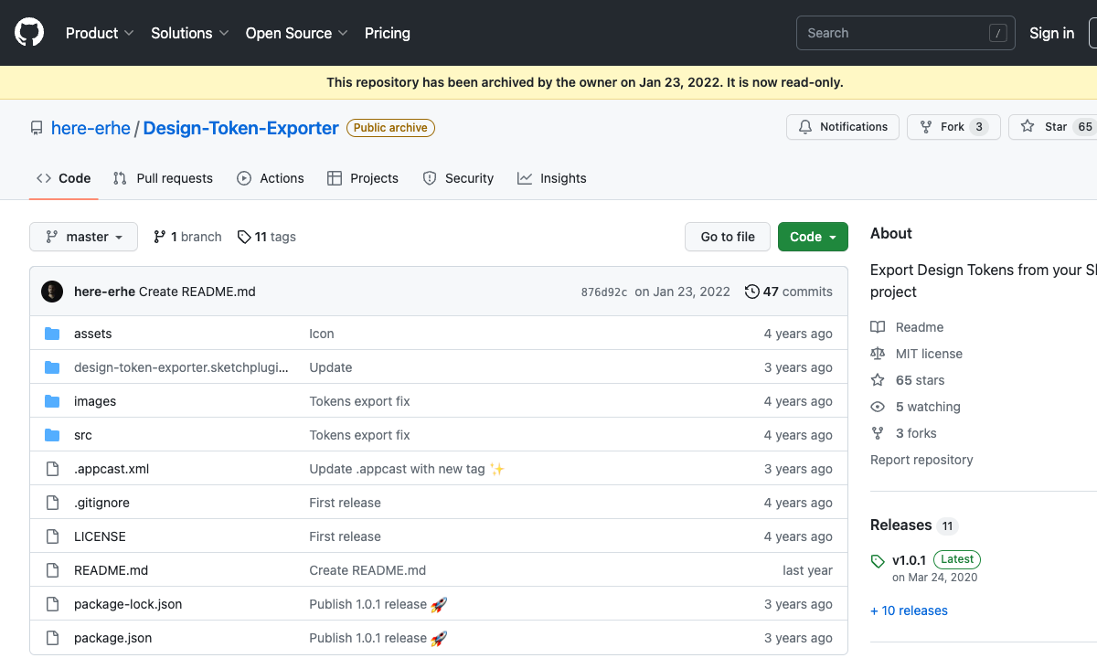Click the GitHub logo in the top bar
Viewport: 1097px width, 658px height.
click(x=28, y=32)
